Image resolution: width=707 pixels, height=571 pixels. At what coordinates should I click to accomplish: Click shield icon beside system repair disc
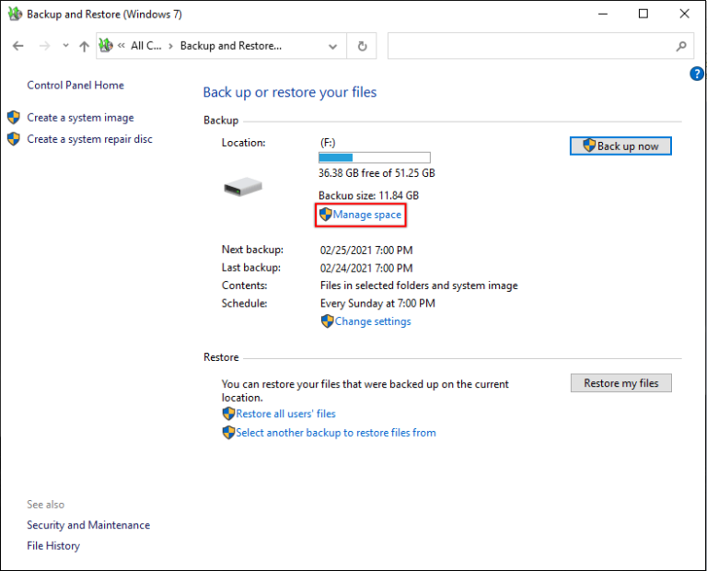(x=14, y=139)
